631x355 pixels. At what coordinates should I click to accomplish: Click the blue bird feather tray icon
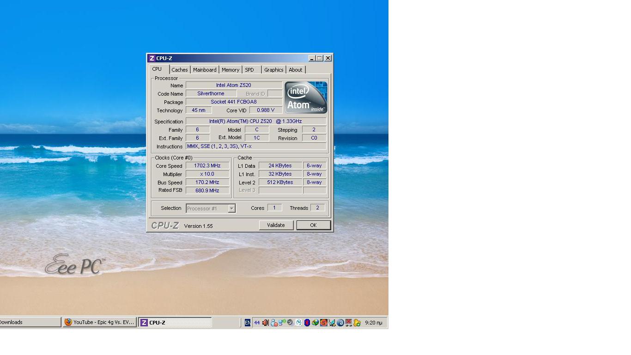(332, 323)
